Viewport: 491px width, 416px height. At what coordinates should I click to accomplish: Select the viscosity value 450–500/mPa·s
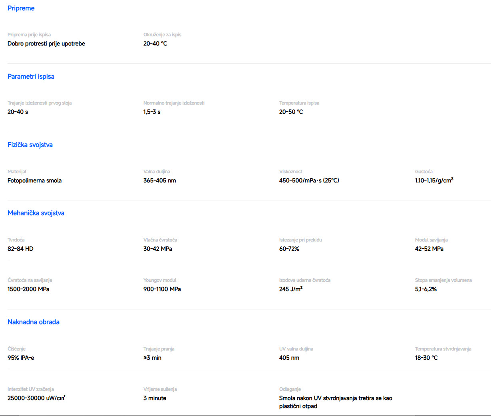pyautogui.click(x=309, y=180)
